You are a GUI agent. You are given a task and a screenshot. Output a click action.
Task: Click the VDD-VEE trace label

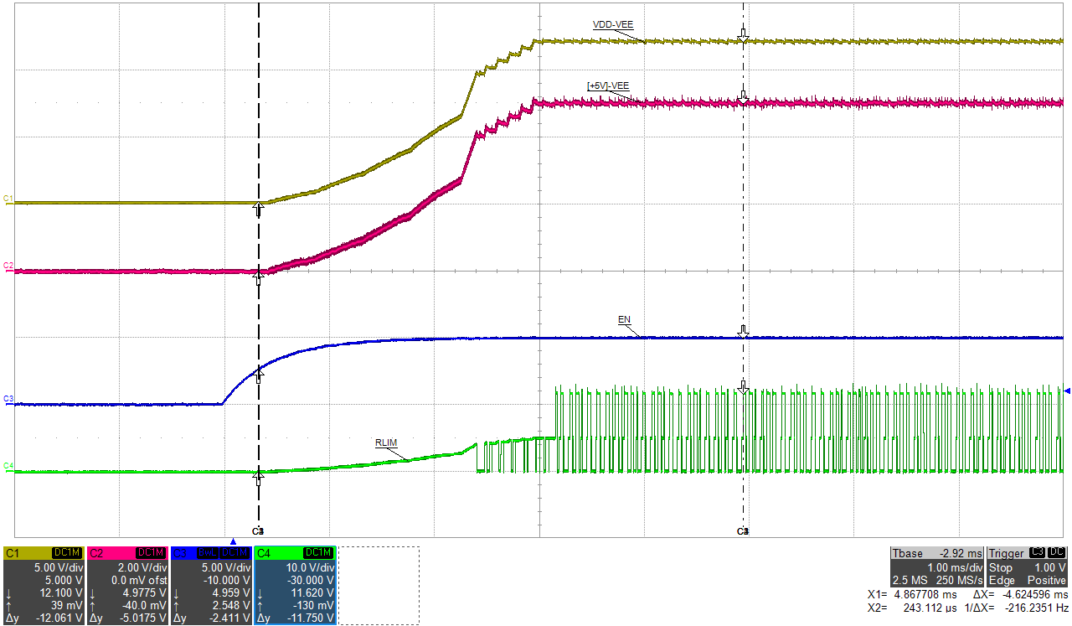[x=611, y=25]
